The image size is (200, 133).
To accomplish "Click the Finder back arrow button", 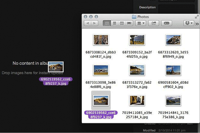I will (x=88, y=23).
